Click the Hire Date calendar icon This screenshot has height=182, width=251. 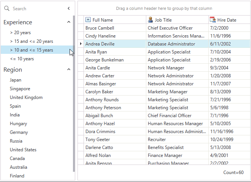click(212, 20)
